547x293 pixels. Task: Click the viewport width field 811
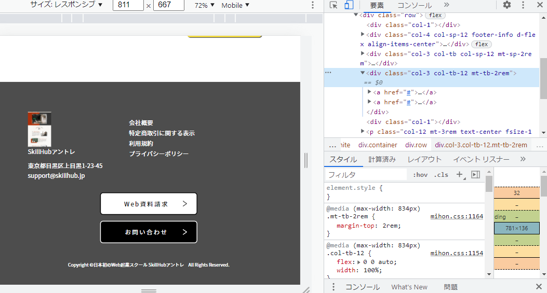[128, 5]
